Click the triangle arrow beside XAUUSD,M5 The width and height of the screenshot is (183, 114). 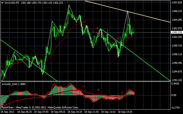click(2, 3)
